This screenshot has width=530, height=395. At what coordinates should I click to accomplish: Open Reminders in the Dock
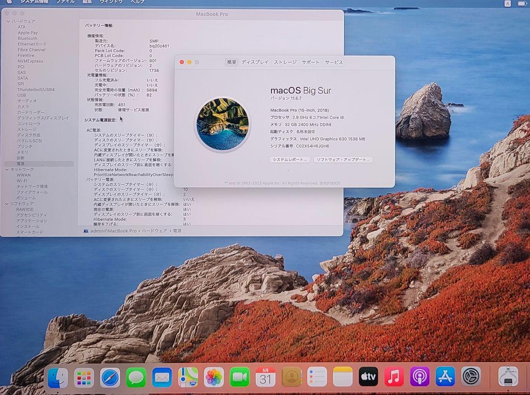317,376
